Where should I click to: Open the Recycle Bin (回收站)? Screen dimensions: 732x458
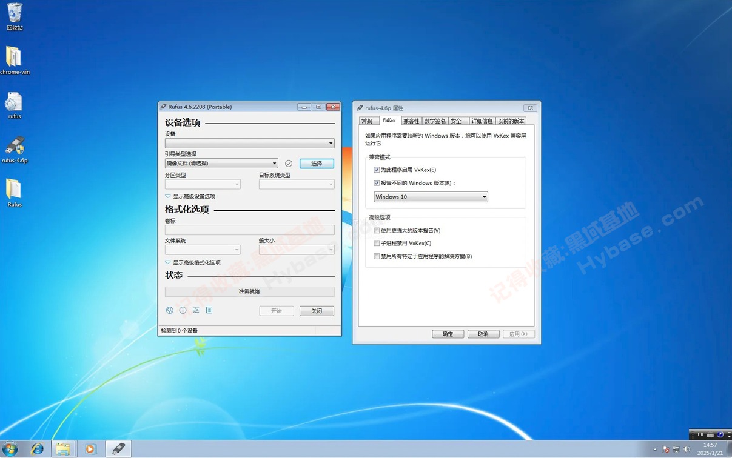[14, 13]
